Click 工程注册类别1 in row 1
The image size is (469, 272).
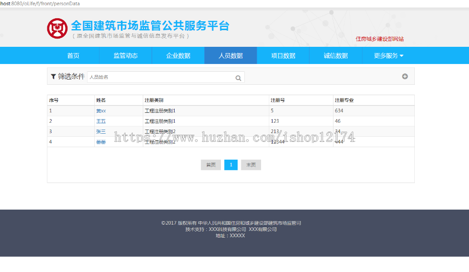160,111
